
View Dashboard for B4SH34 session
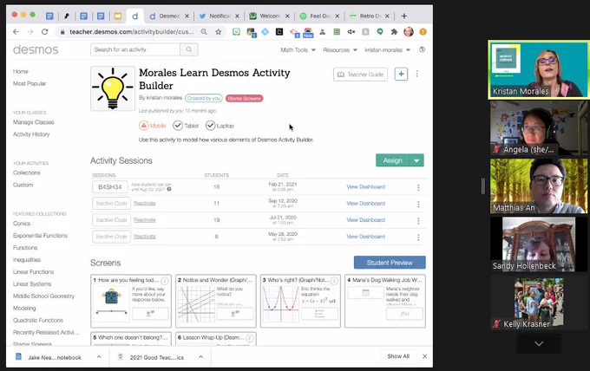(366, 187)
